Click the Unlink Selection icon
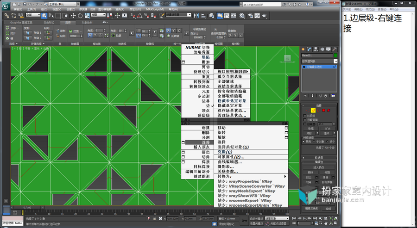This screenshot has width=417, height=228. coord(14,16)
